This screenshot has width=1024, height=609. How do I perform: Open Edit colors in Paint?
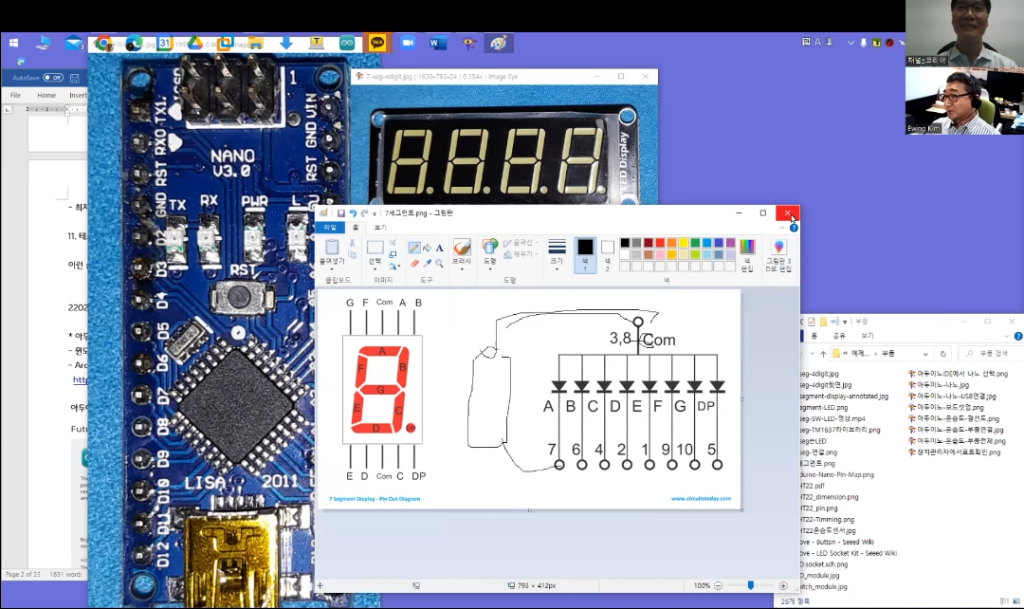[747, 253]
